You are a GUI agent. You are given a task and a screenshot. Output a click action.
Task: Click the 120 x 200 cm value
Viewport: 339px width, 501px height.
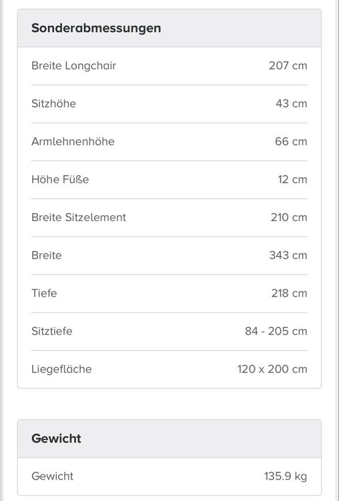pyautogui.click(x=272, y=369)
